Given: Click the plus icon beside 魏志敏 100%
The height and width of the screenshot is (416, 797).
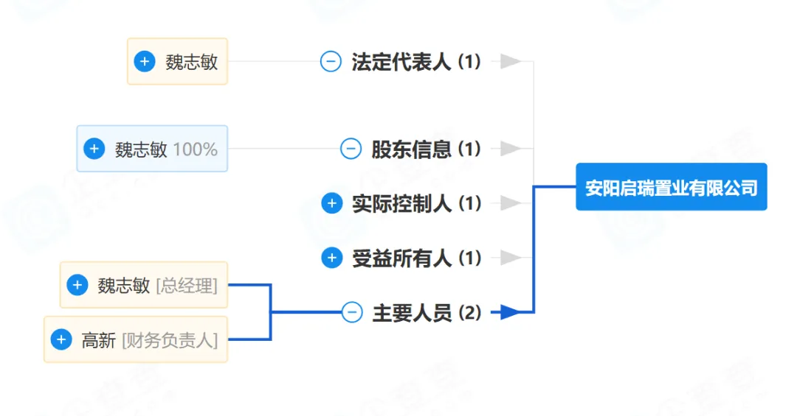Looking at the screenshot, I should [94, 149].
